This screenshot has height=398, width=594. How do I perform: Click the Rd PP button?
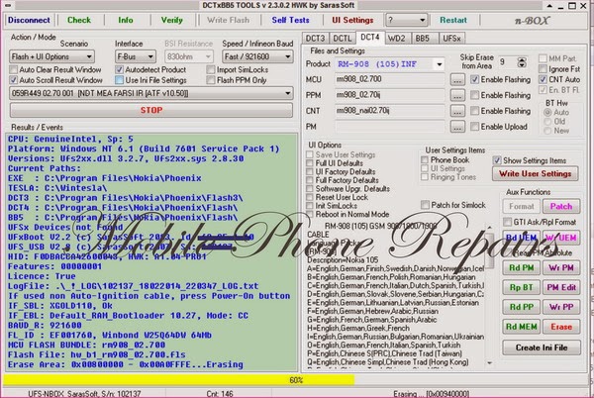522,307
